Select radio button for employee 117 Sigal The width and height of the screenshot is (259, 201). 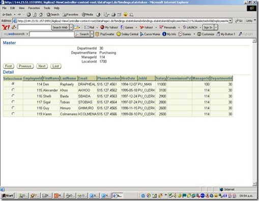coord(13,102)
